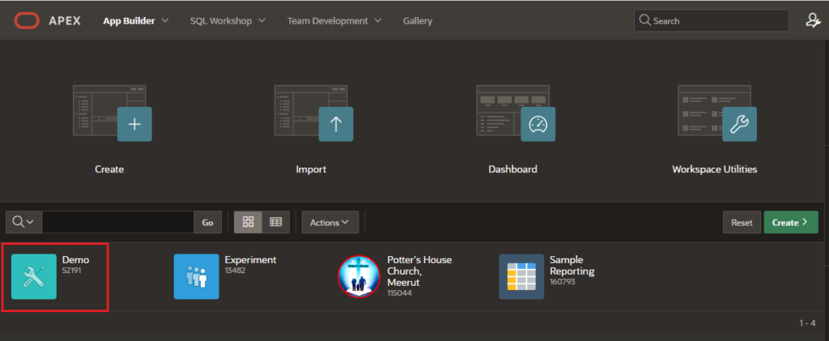The height and width of the screenshot is (341, 829).
Task: Click the green Create button
Action: tap(790, 222)
